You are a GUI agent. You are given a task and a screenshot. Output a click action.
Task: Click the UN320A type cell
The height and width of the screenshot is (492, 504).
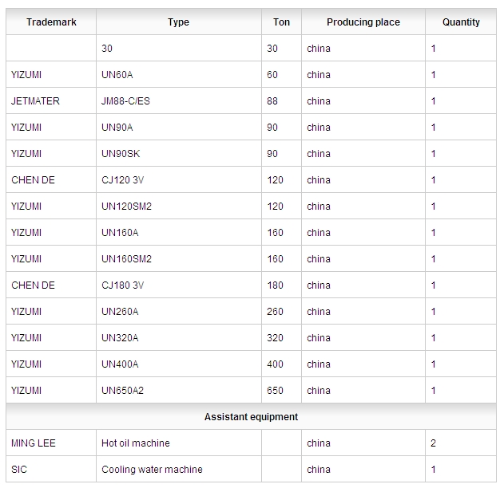(179, 337)
